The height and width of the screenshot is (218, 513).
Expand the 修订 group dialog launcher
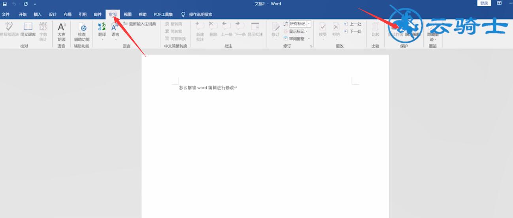[311, 46]
